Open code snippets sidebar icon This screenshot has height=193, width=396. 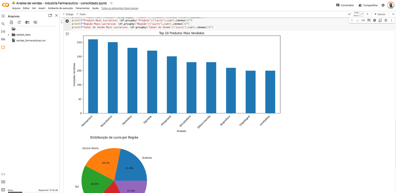pos(3,174)
